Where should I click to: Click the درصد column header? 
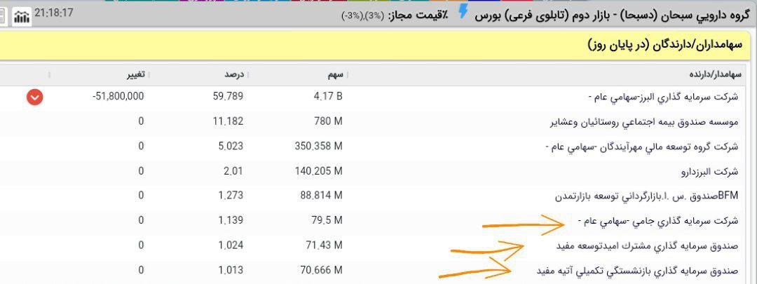(231, 74)
